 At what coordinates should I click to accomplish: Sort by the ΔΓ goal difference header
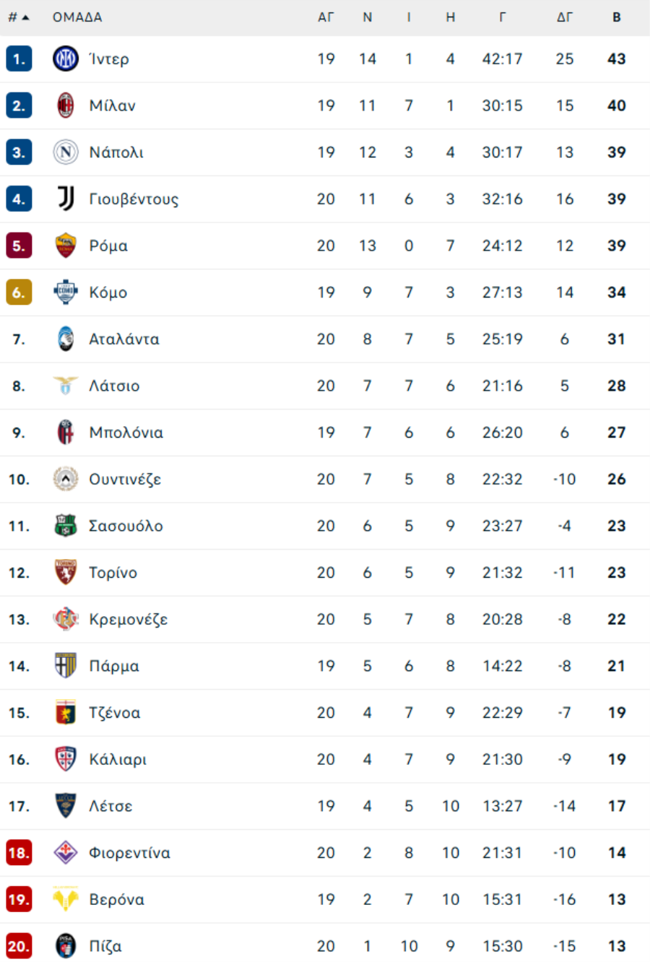tap(565, 17)
